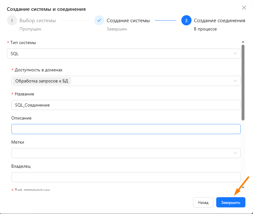Open the 'Доступность в доменах' dropdown arrow
The image size is (253, 214).
click(235, 81)
